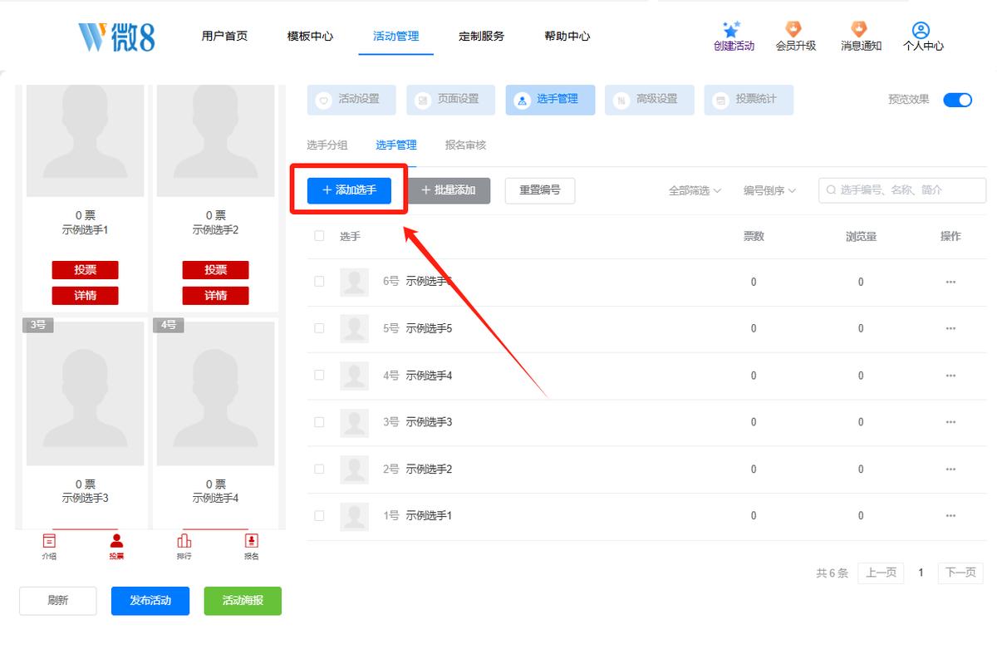Click the 重置编号 button
Viewport: 997px width, 649px height.
pyautogui.click(x=540, y=190)
